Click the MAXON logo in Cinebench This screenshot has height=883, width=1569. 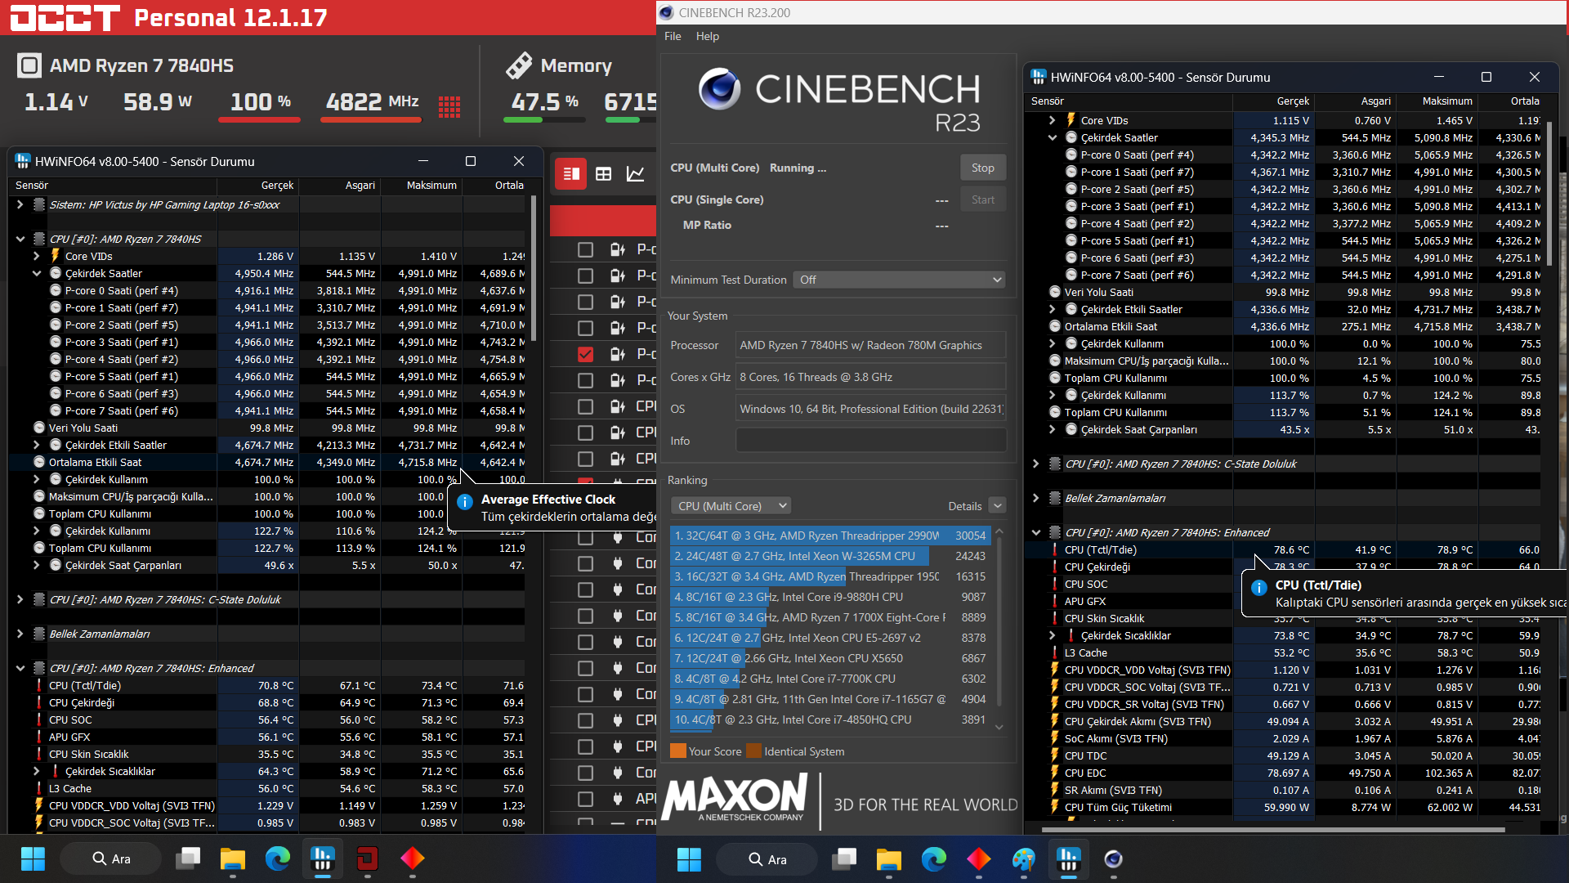[x=735, y=799]
